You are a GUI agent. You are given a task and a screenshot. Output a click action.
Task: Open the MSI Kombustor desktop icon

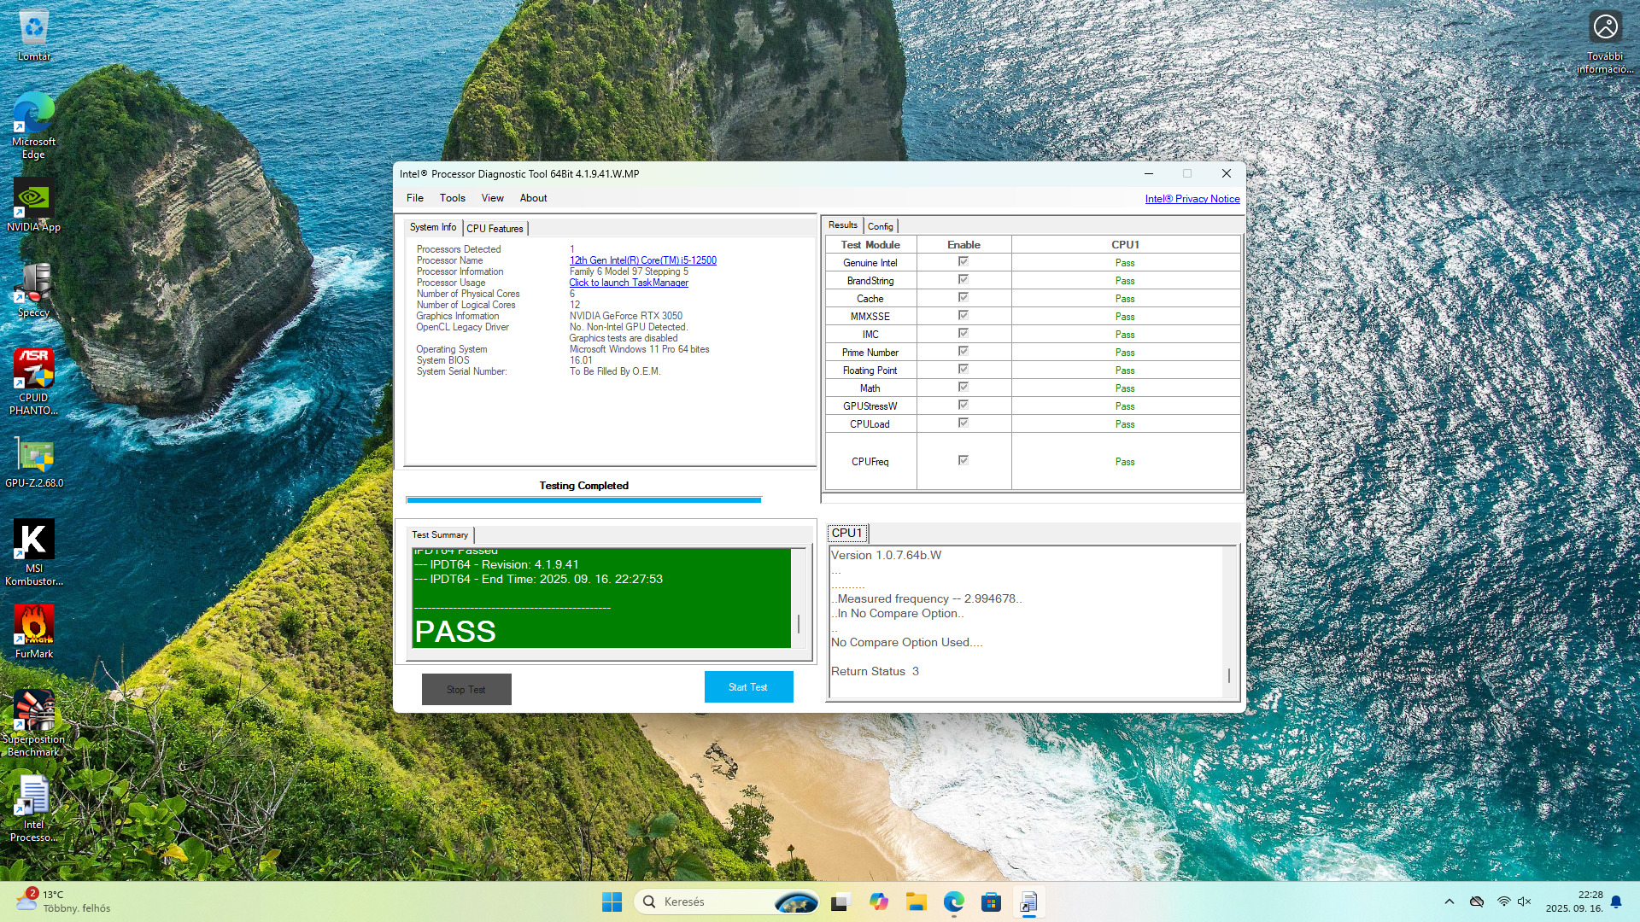34,541
